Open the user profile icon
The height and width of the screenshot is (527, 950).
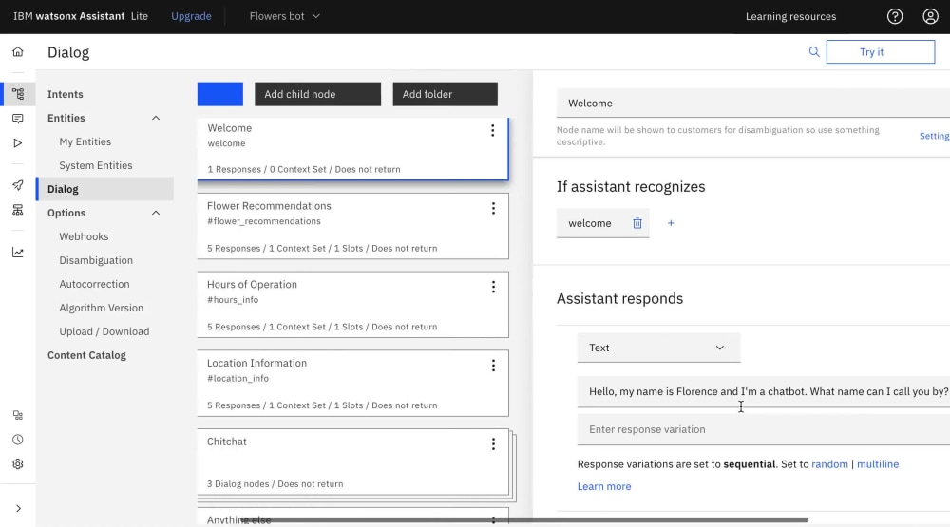click(x=931, y=16)
